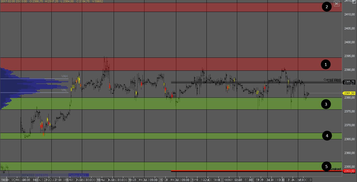Click the numbered marker 1 circle
Image resolution: width=357 pixels, height=182 pixels.
coord(326,64)
